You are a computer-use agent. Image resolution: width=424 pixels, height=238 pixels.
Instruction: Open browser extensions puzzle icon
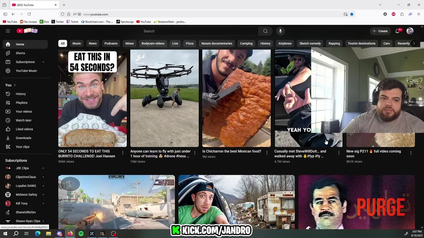[402, 14]
